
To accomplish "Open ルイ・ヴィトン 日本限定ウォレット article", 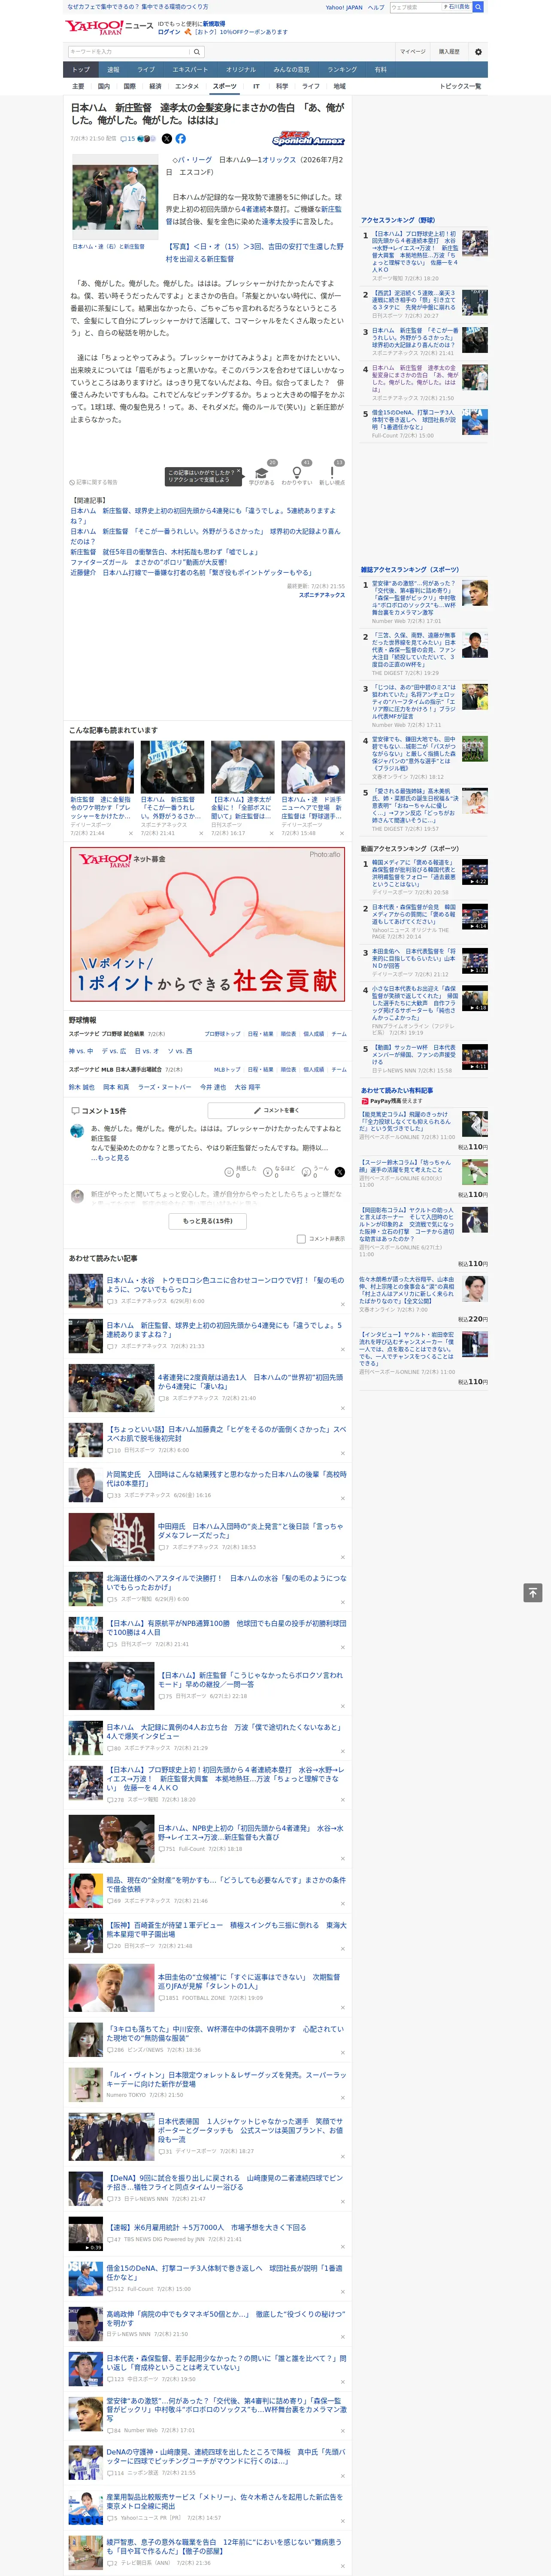I will click(226, 2079).
